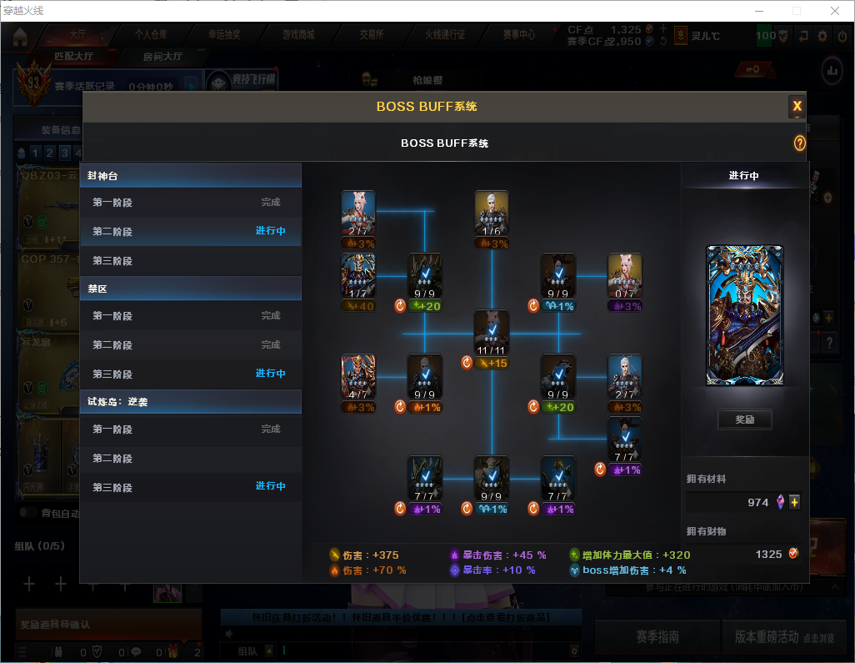Open the 游戏商城 tab
855x663 pixels.
click(x=298, y=35)
